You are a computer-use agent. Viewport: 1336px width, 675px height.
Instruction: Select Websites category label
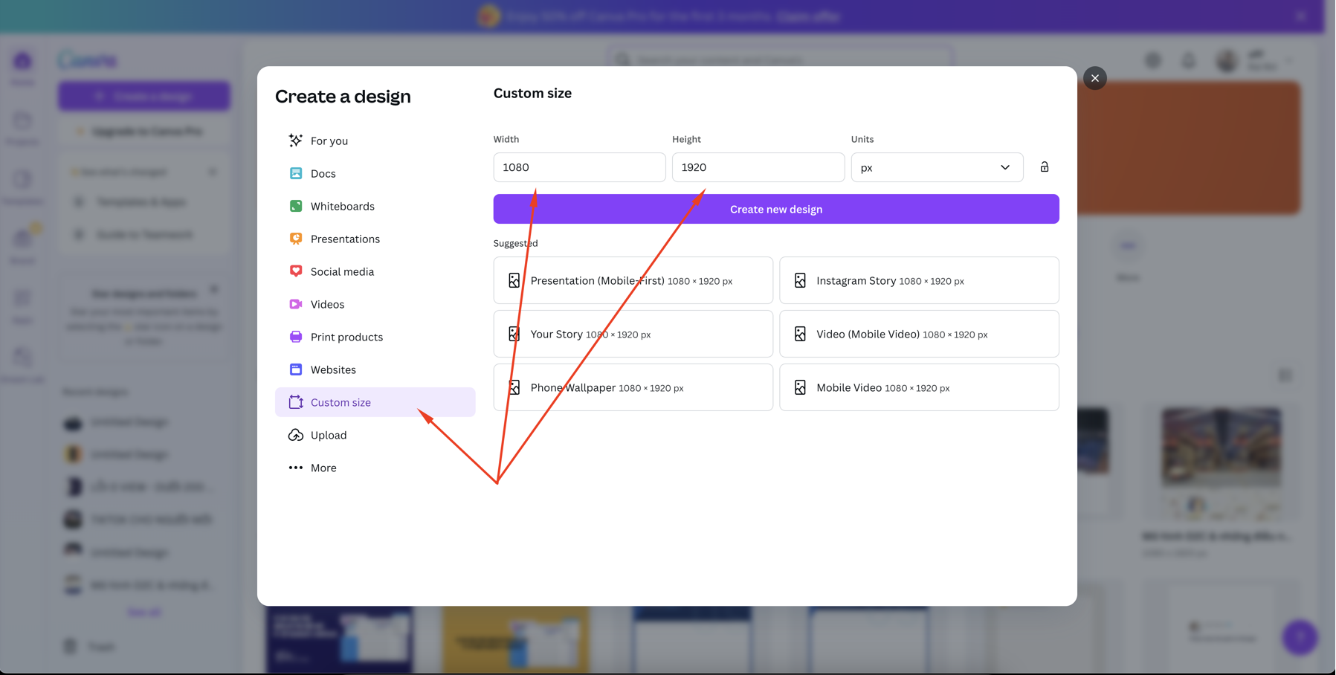[x=333, y=369]
